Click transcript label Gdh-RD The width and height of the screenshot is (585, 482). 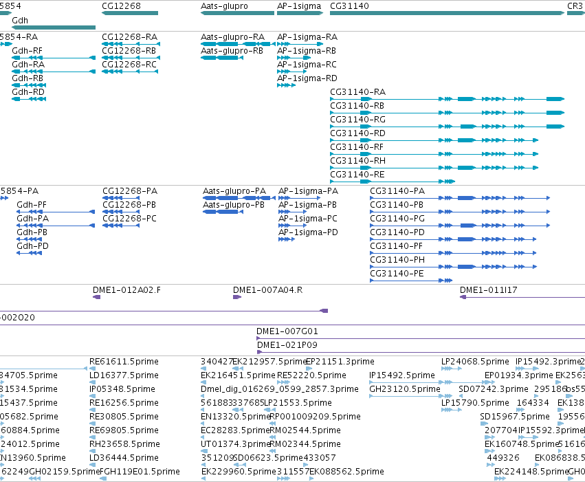point(28,92)
